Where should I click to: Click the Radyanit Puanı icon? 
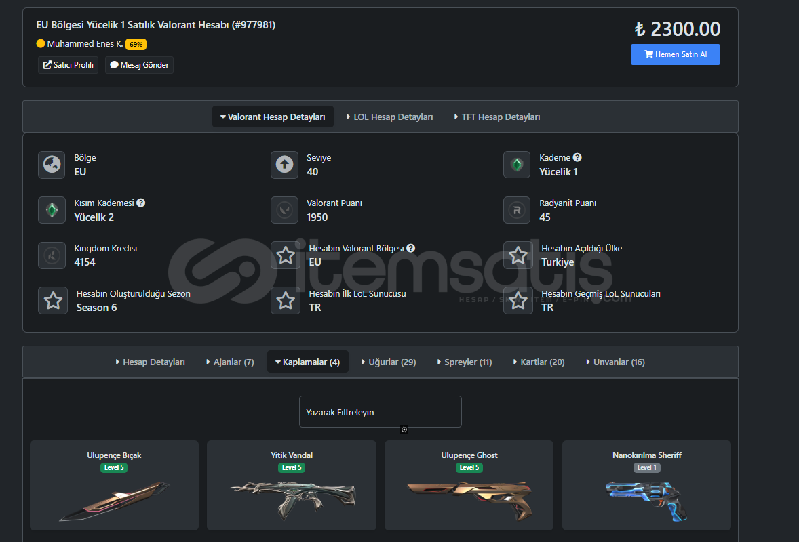(x=517, y=209)
